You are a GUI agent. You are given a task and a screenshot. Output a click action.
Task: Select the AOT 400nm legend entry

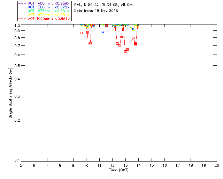pyautogui.click(x=44, y=3)
